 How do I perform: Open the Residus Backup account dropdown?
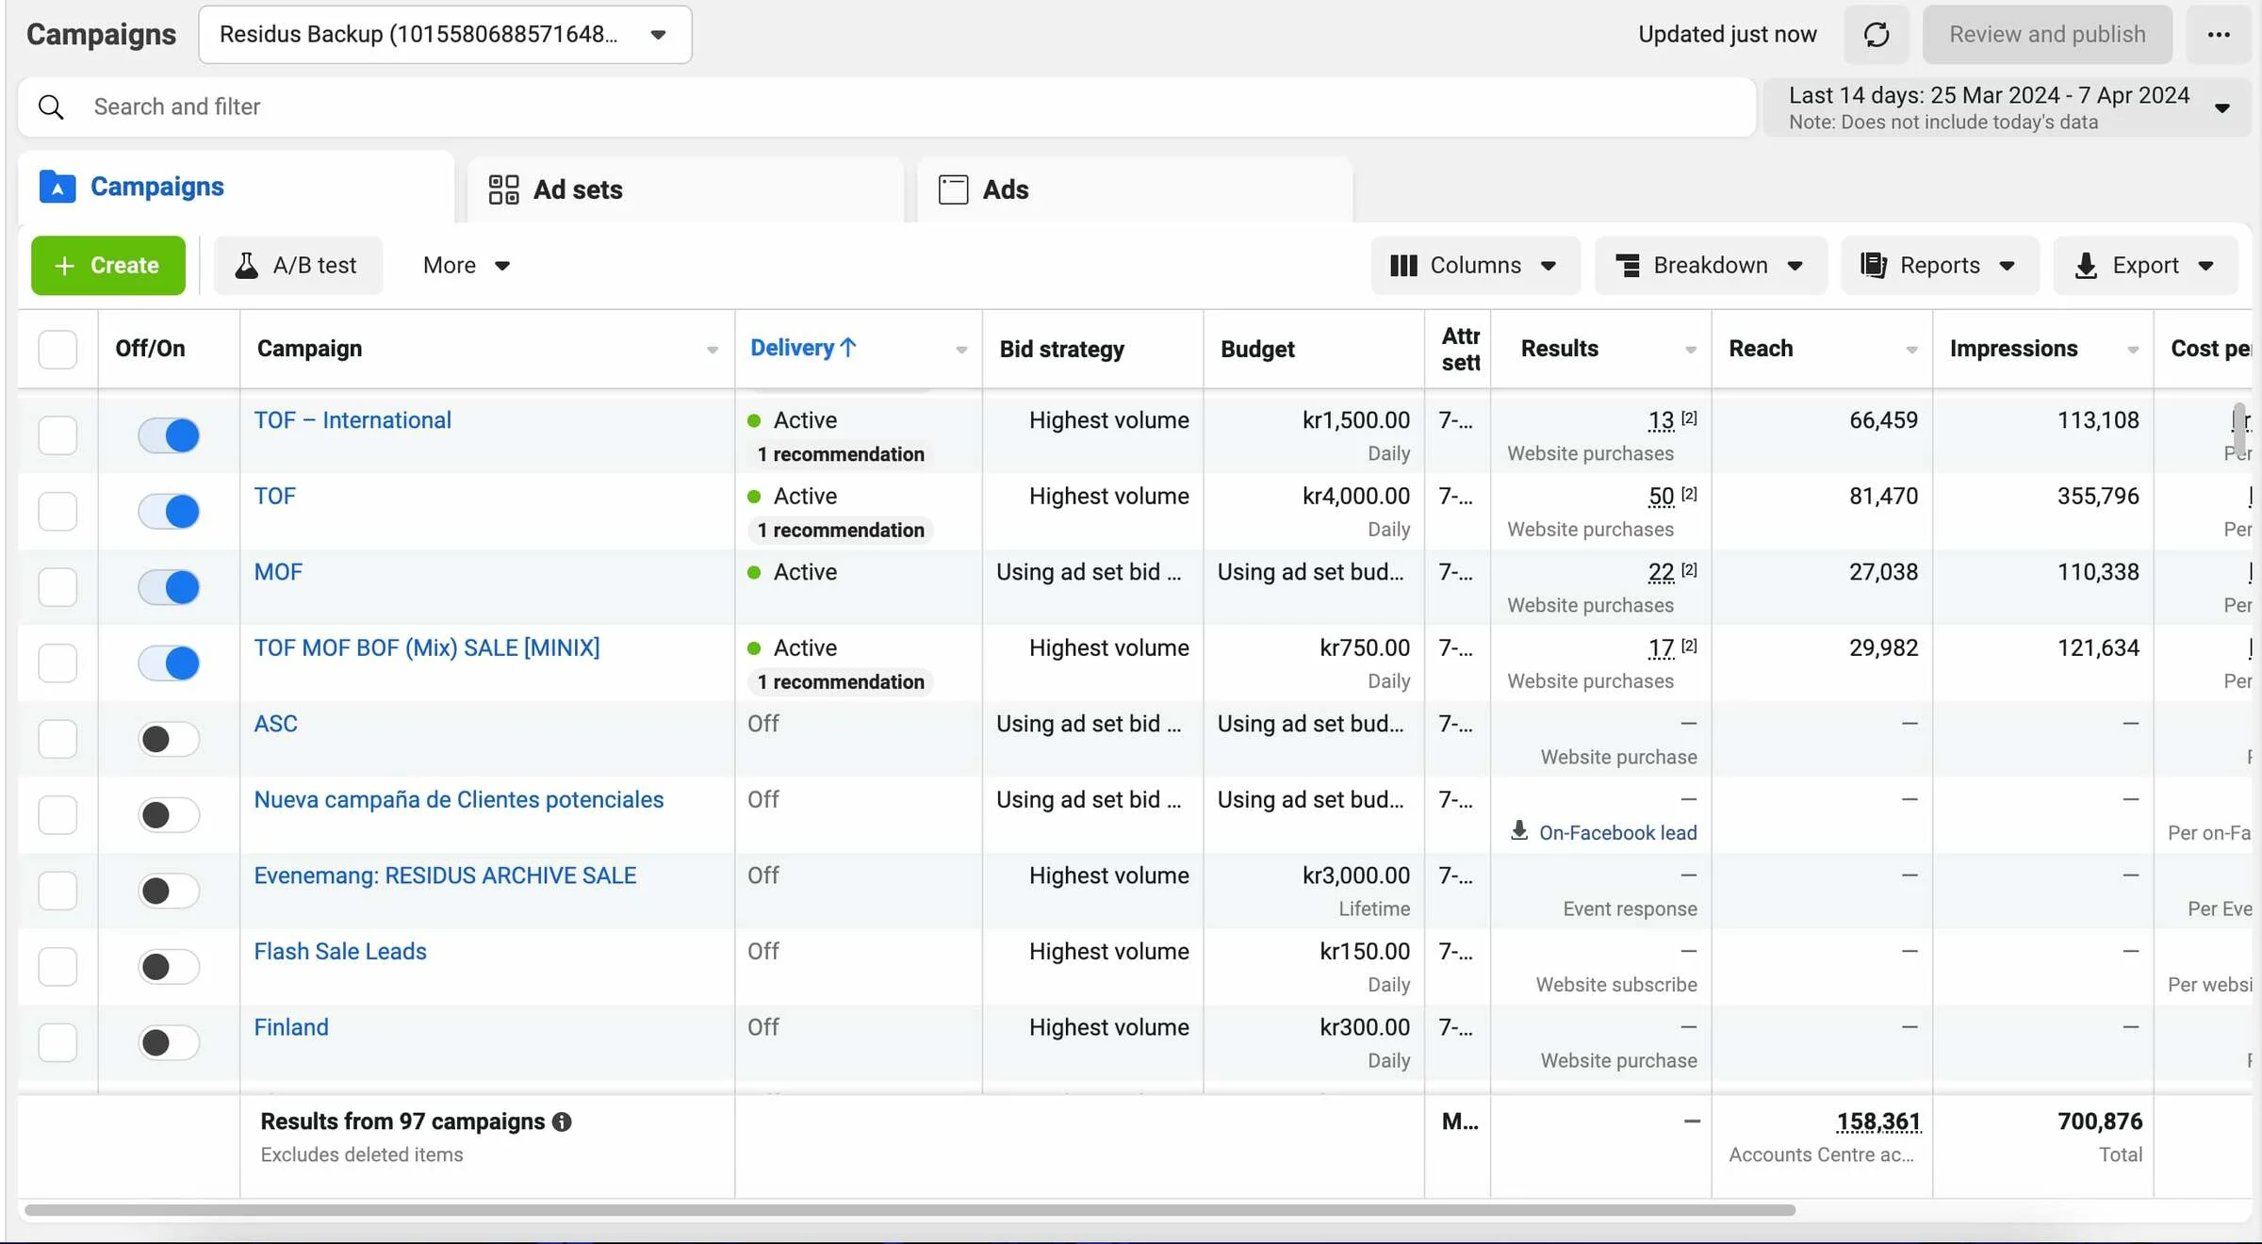coord(658,34)
